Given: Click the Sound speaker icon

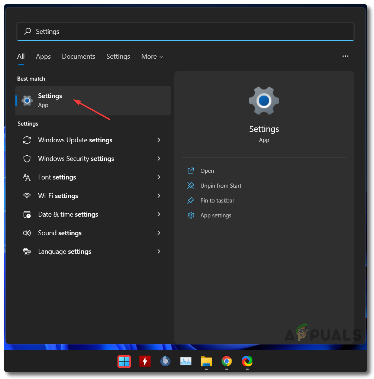Looking at the screenshot, I should (27, 233).
